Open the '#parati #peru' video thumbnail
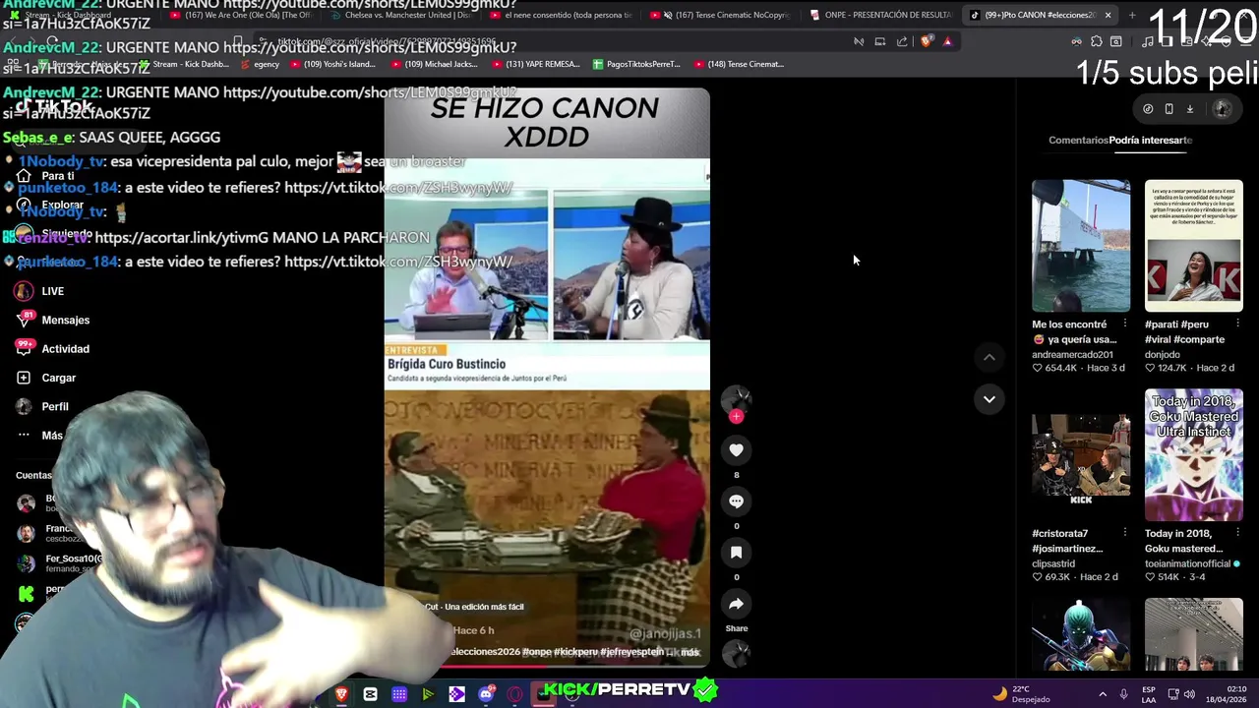The image size is (1259, 708). point(1193,245)
